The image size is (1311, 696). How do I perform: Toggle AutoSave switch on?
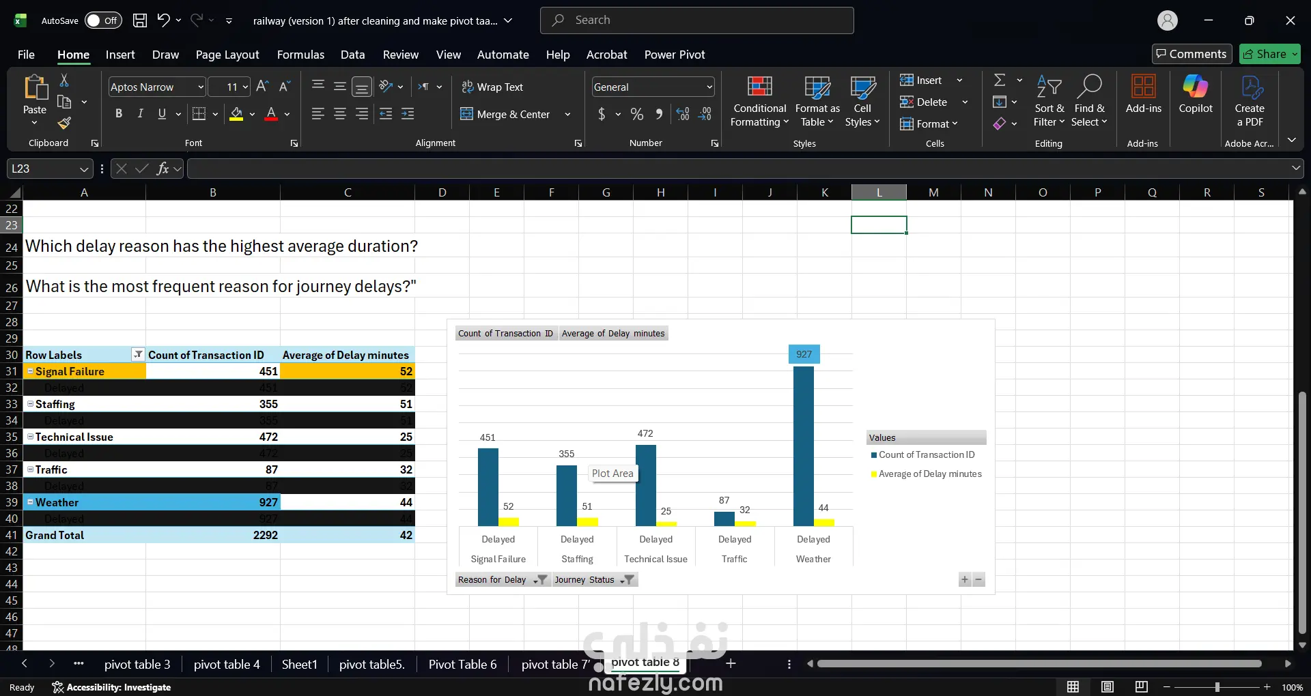pyautogui.click(x=103, y=20)
